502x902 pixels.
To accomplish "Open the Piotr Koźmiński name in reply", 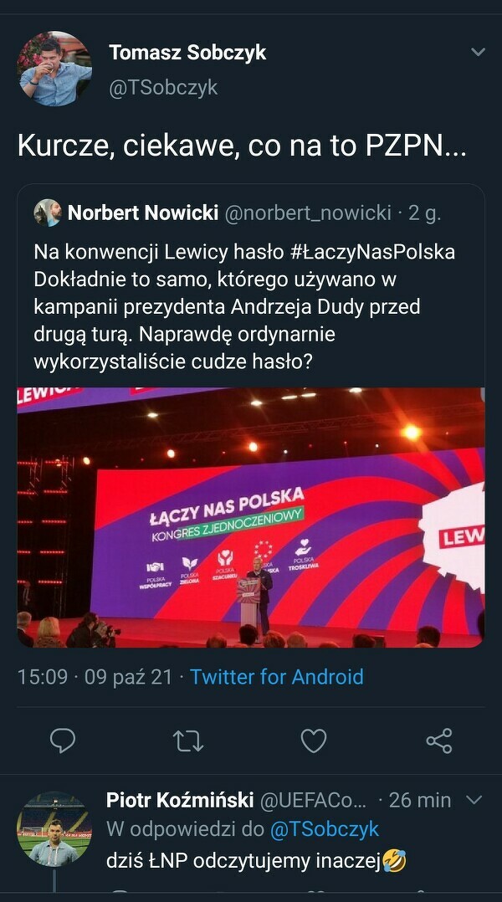I will [x=180, y=800].
